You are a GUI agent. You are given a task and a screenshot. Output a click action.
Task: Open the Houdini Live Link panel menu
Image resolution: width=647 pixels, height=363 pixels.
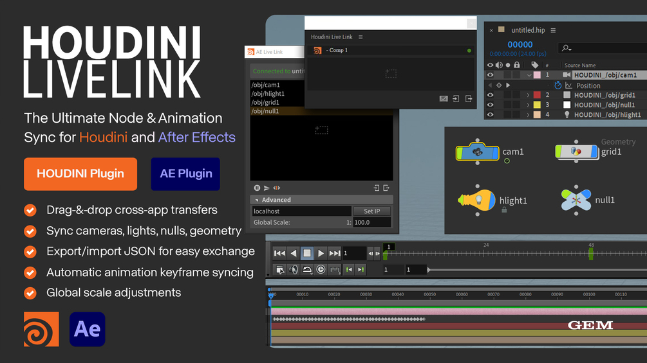click(x=361, y=37)
